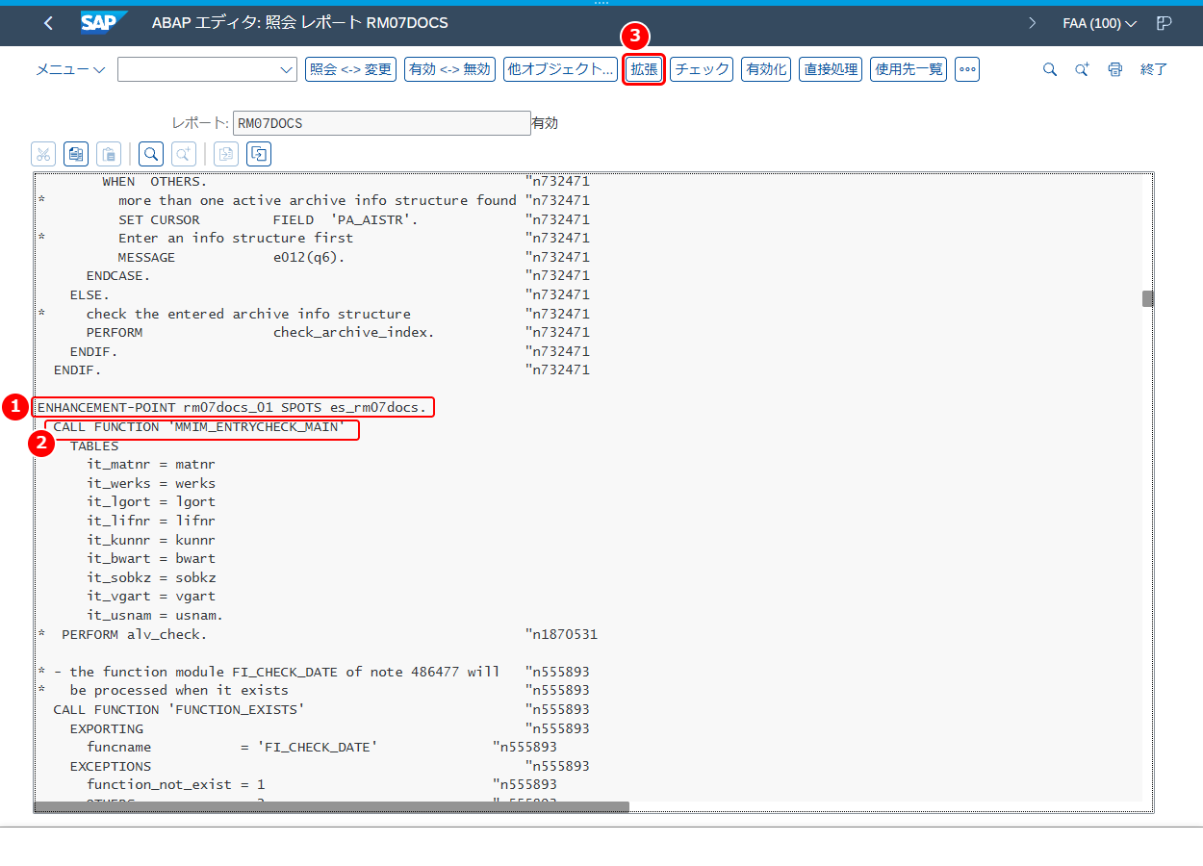Click the 有効化 button
Viewport: 1203px width, 866px height.
pyautogui.click(x=766, y=69)
